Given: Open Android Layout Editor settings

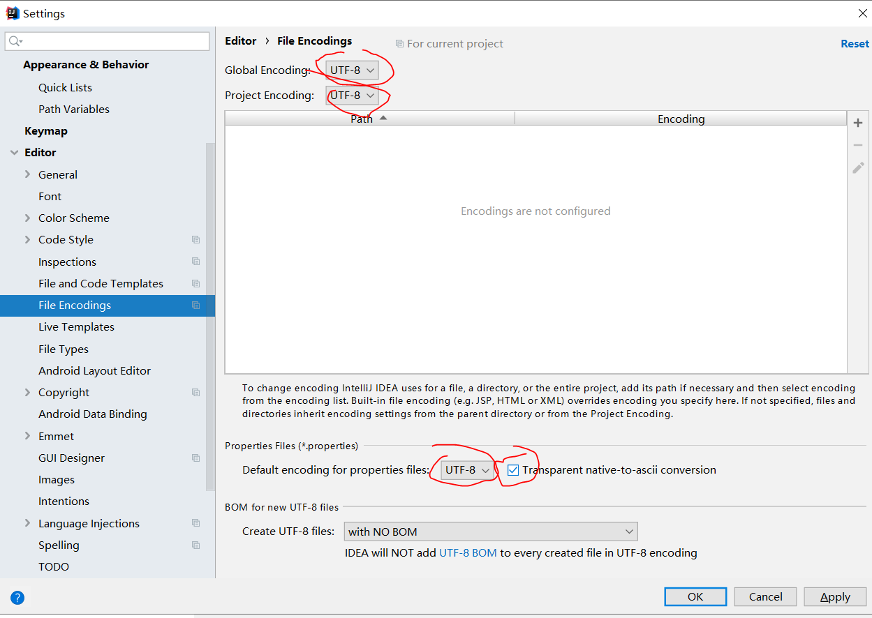Looking at the screenshot, I should pos(94,370).
